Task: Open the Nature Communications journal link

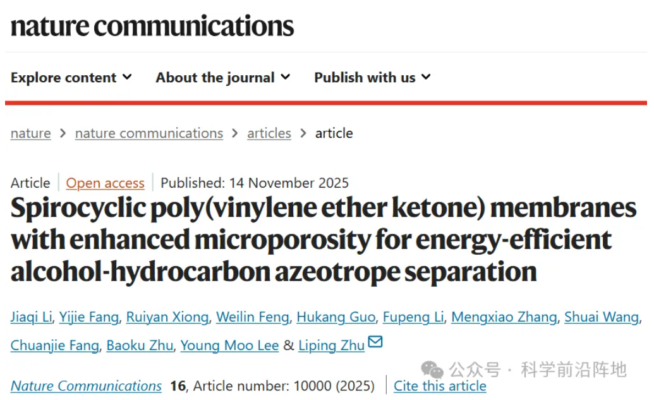Action: point(86,386)
